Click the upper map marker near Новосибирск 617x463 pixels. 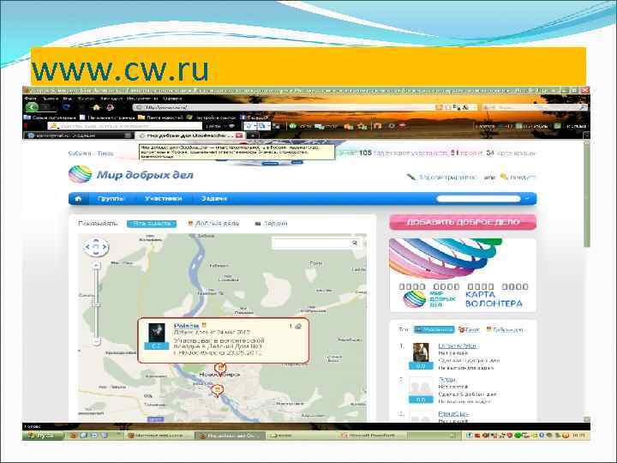220,369
